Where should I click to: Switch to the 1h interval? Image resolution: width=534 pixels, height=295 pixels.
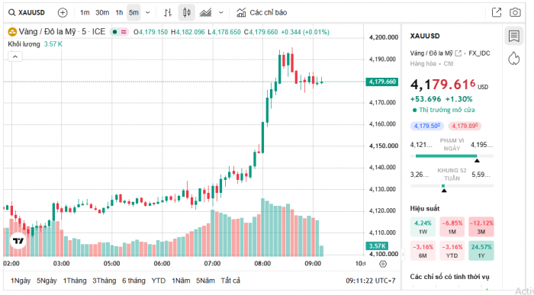119,13
